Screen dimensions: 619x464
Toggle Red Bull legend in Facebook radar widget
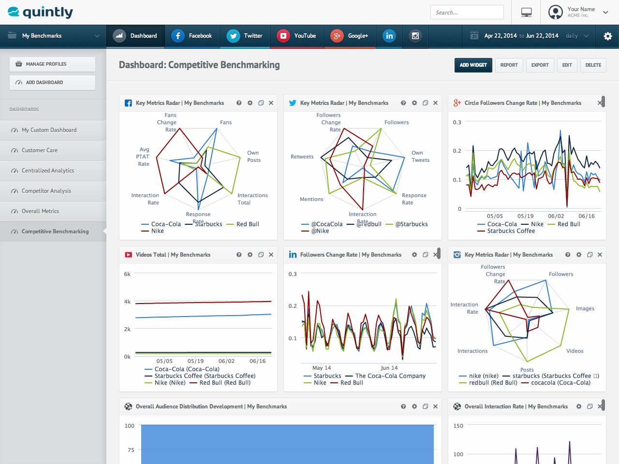click(243, 224)
